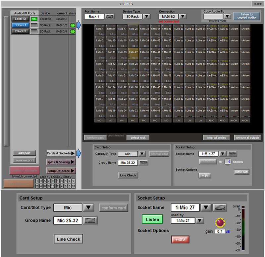Select socket 1:Mic 9 in the grid

(111, 30)
